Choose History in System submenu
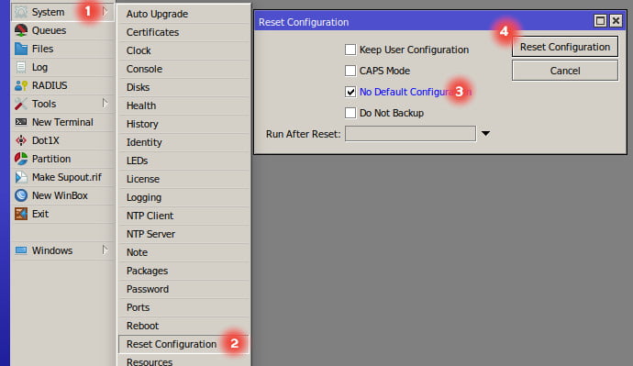 [184, 124]
